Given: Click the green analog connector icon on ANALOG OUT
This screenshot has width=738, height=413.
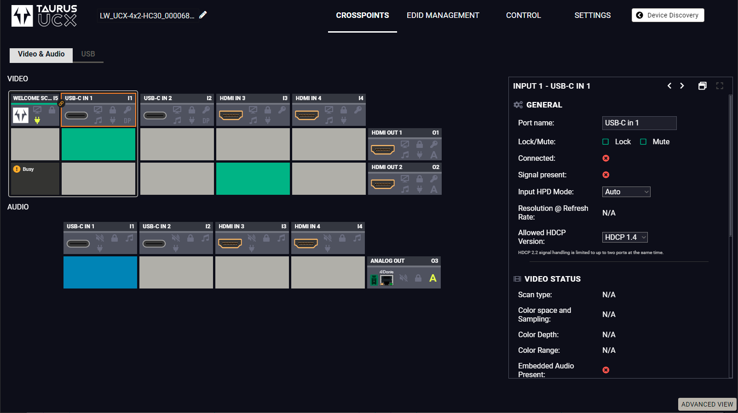Looking at the screenshot, I should [x=374, y=279].
